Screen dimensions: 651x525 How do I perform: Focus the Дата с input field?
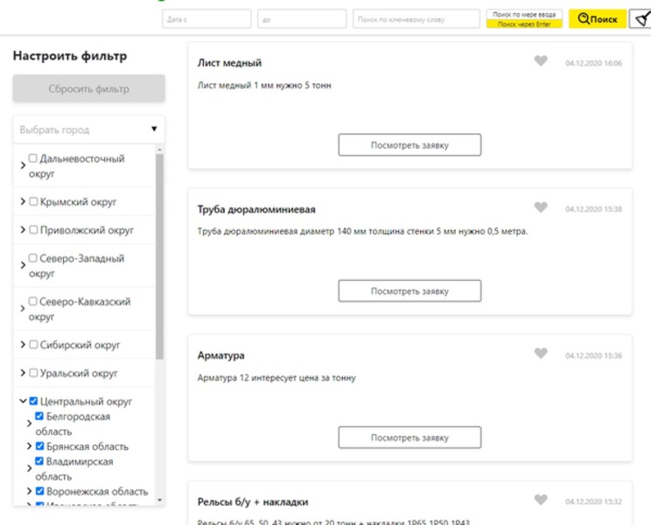click(206, 19)
